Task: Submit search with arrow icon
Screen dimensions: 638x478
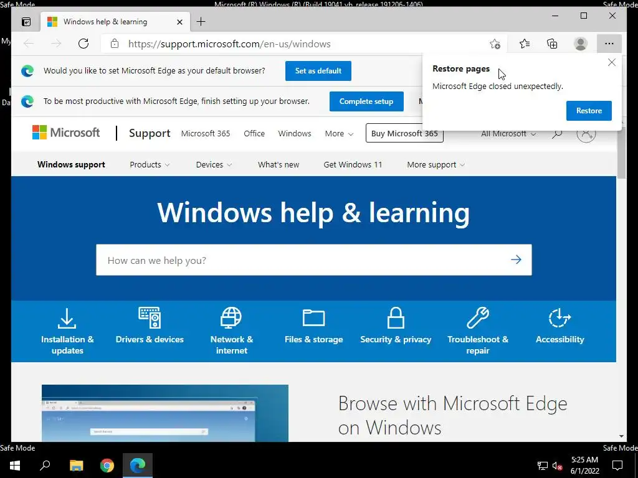Action: [x=516, y=260]
